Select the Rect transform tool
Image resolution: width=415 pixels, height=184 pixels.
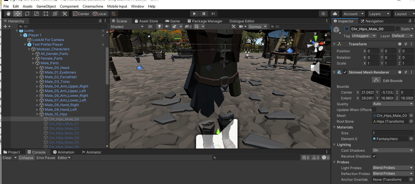point(46,14)
